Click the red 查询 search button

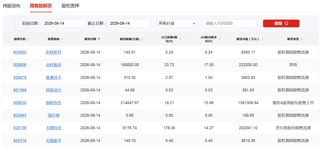coord(281,23)
